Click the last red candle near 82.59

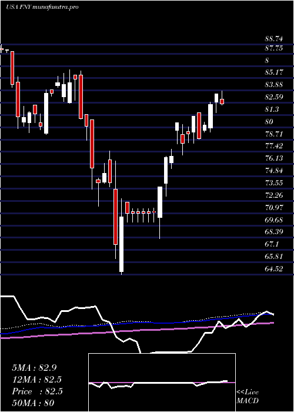[222, 101]
